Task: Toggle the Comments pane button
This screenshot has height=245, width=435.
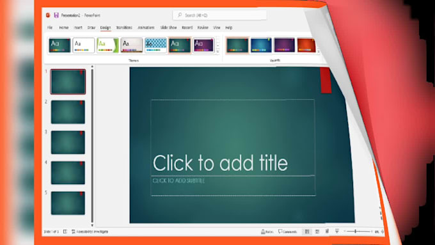Action: pyautogui.click(x=288, y=232)
